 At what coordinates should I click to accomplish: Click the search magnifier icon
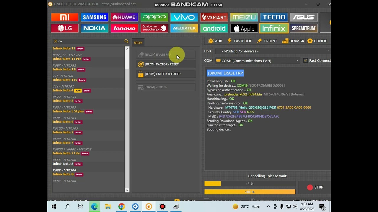126,41
